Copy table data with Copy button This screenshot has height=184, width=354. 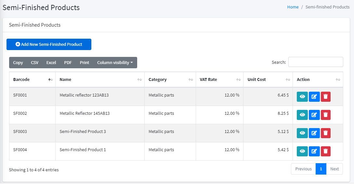tap(18, 63)
